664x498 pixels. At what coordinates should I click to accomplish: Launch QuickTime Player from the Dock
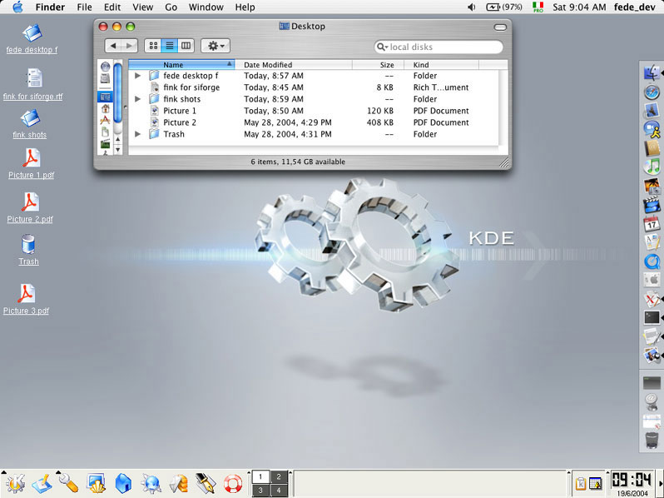(652, 261)
